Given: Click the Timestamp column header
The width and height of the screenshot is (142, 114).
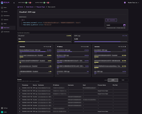Looking at the screenshot, I should 25,85.
